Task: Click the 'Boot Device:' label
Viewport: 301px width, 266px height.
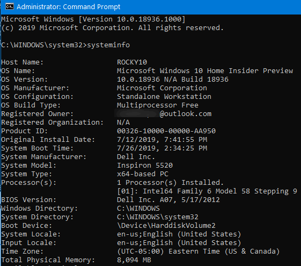Action: (27, 226)
